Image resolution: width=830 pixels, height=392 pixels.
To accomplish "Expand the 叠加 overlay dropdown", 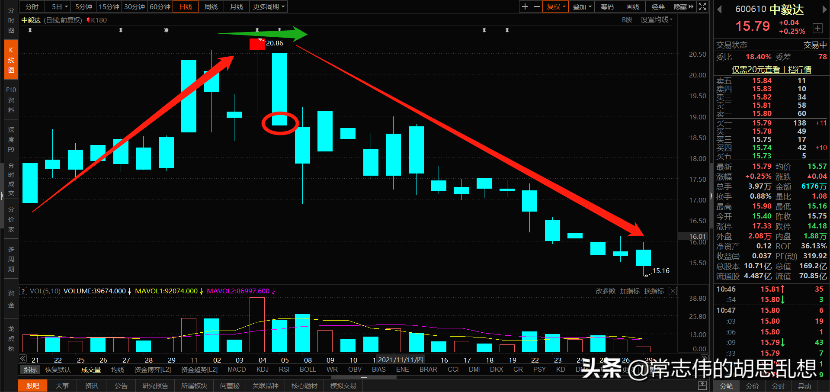I will point(581,6).
